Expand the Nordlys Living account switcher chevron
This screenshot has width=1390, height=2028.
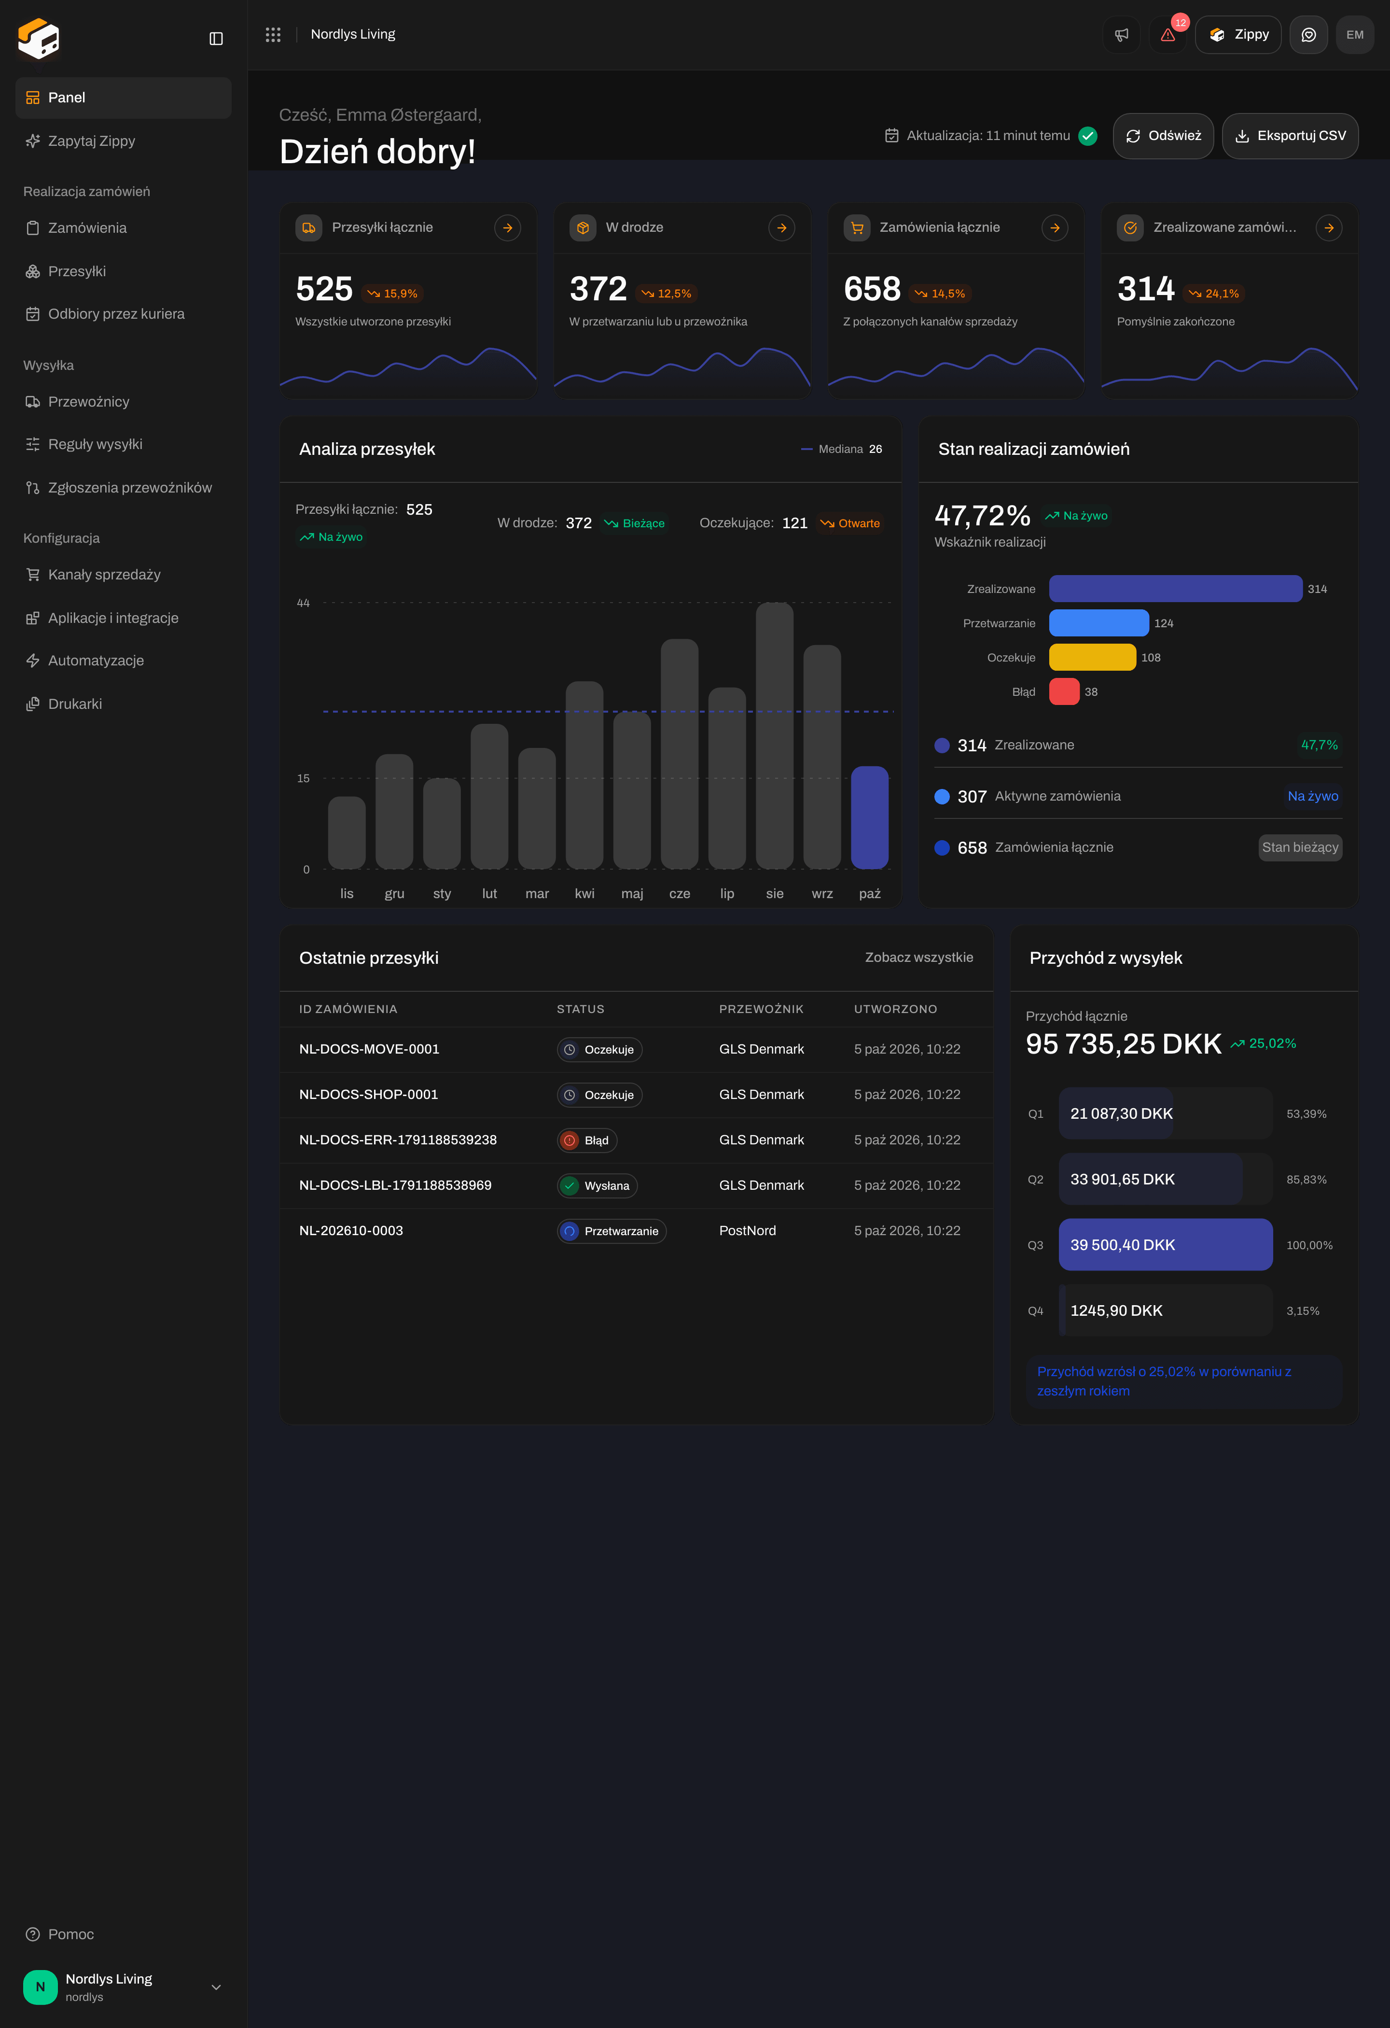216,1987
